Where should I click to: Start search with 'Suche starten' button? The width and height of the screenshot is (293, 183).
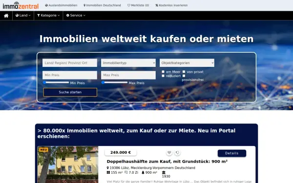70,92
